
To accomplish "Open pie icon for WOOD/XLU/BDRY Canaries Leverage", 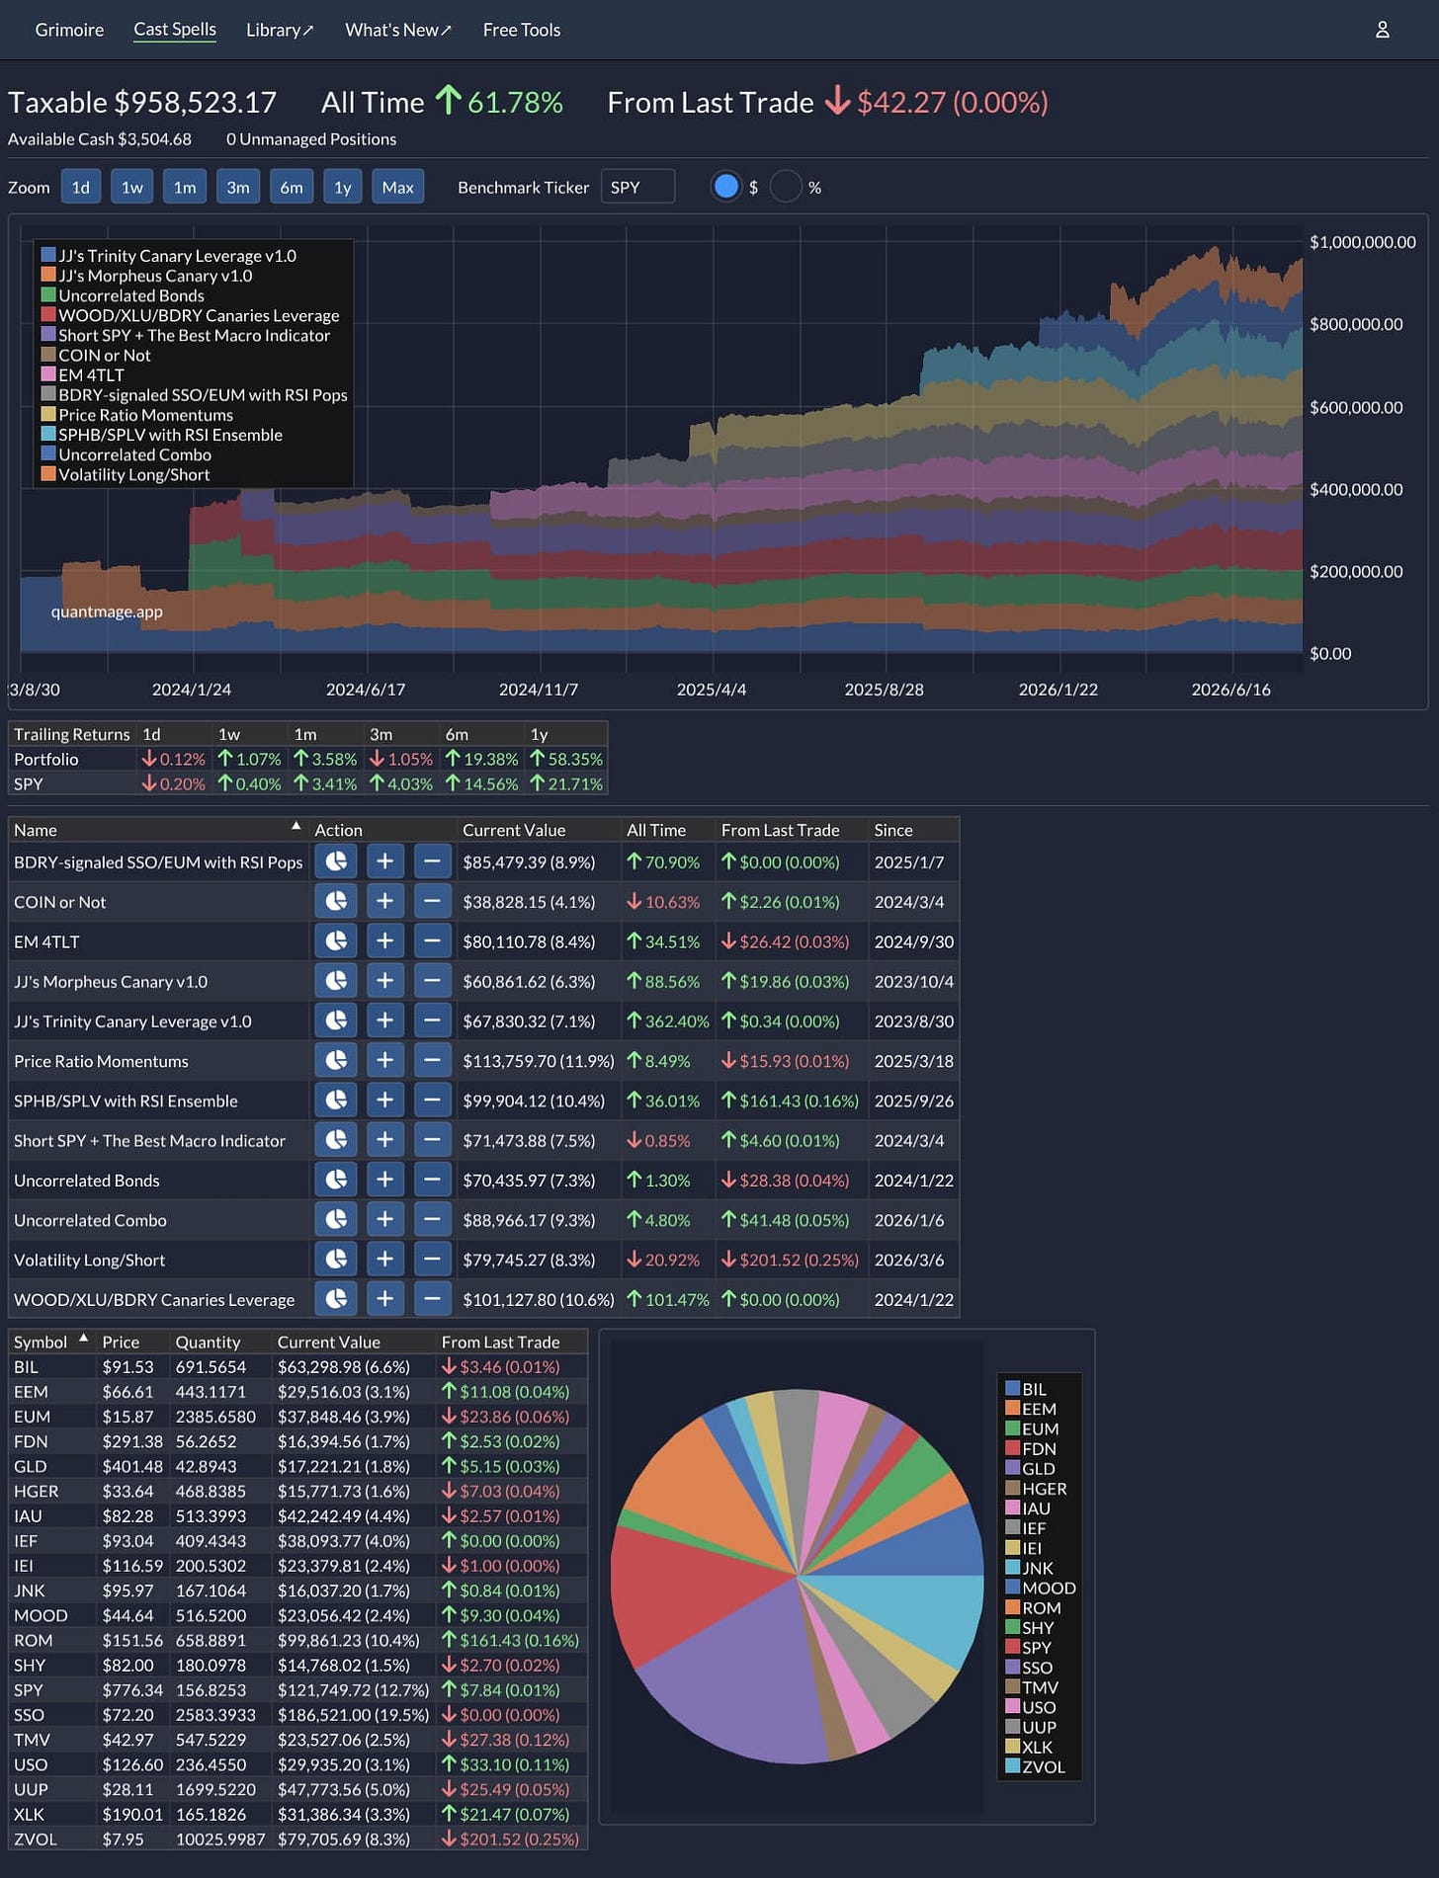I will coord(336,1299).
